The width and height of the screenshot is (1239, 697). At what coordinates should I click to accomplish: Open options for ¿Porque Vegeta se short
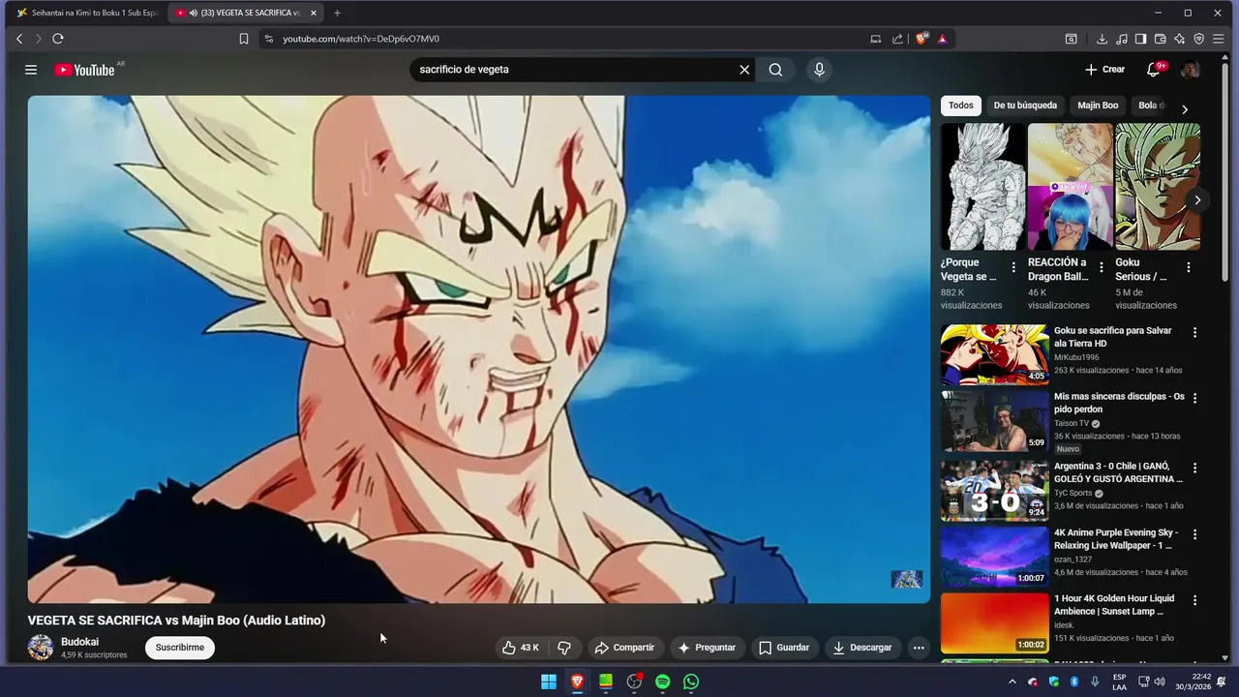(1013, 268)
